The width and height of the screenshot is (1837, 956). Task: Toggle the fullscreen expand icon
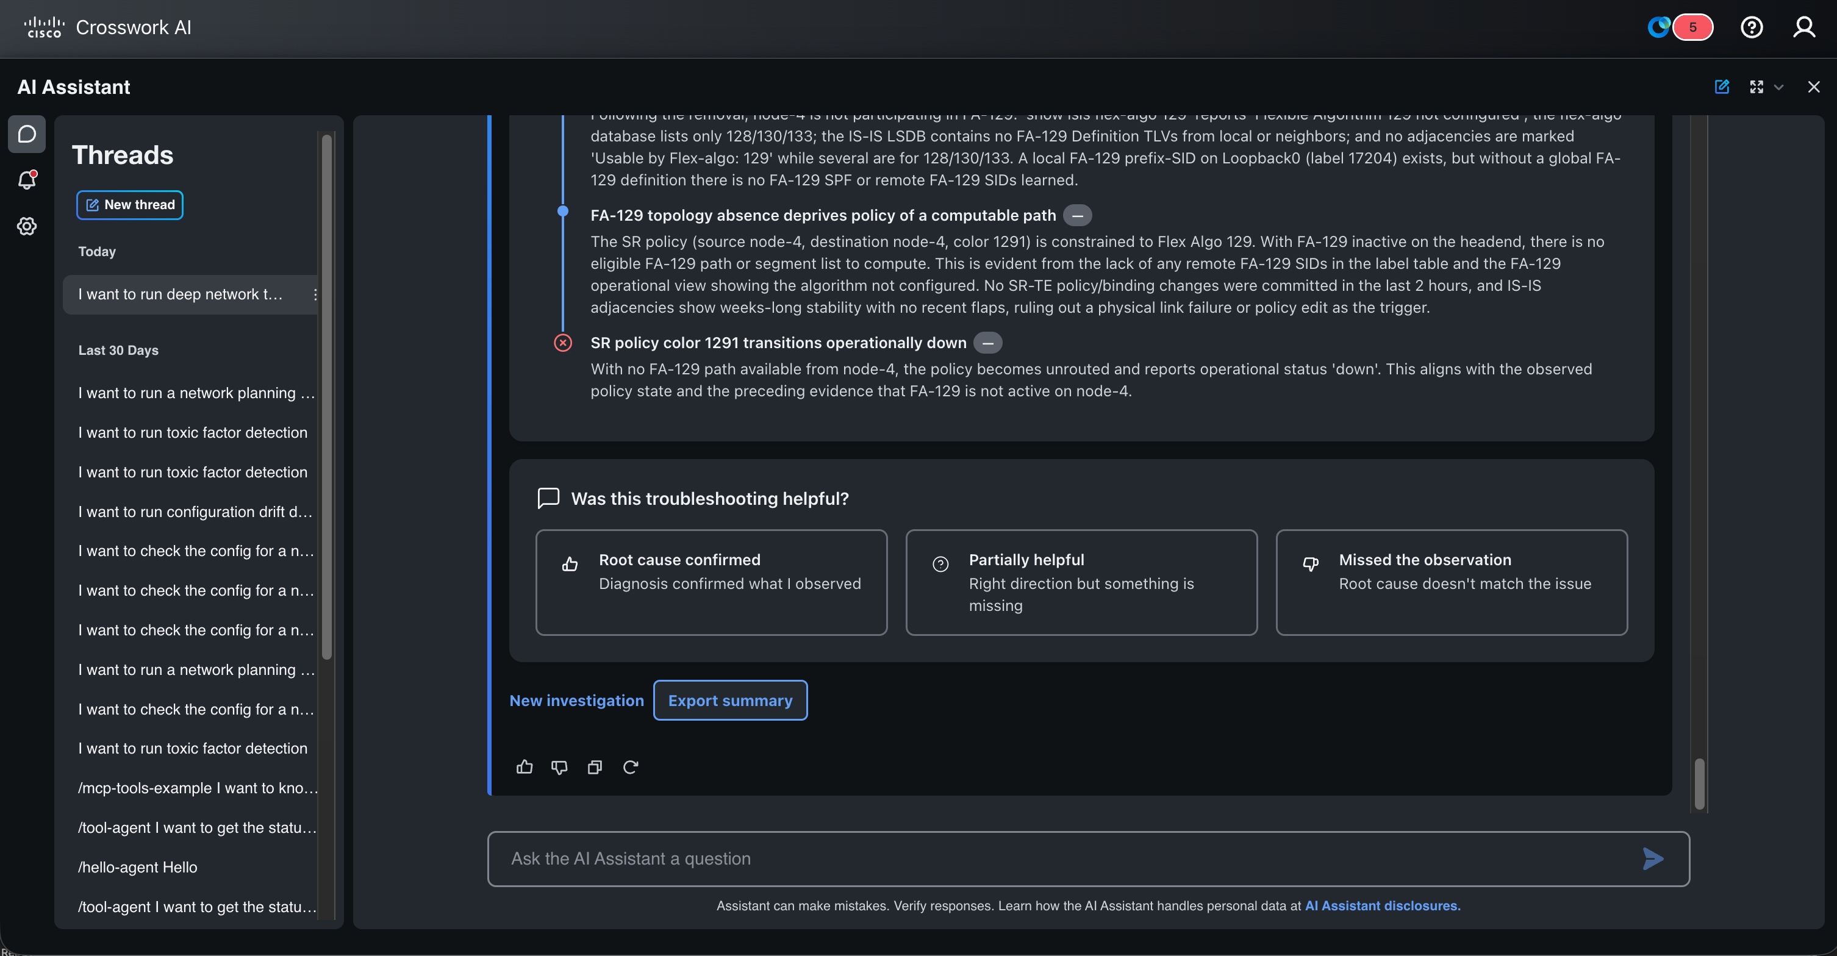pyautogui.click(x=1756, y=87)
